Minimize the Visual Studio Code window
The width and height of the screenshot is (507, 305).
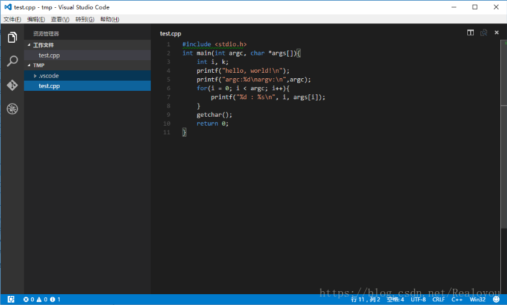point(454,7)
